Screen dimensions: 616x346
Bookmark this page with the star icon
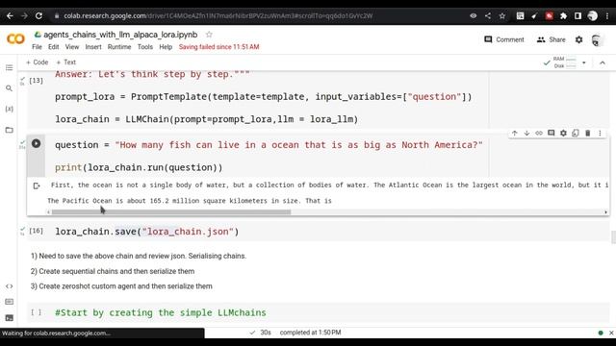pyautogui.click(x=502, y=15)
